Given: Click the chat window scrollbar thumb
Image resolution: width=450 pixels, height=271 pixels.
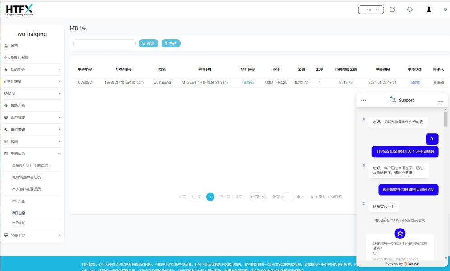Looking at the screenshot, I should [445, 119].
